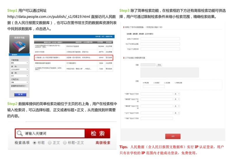Click the magnifier icon in keyword box
This screenshot has width=233, height=165.
click(20, 133)
